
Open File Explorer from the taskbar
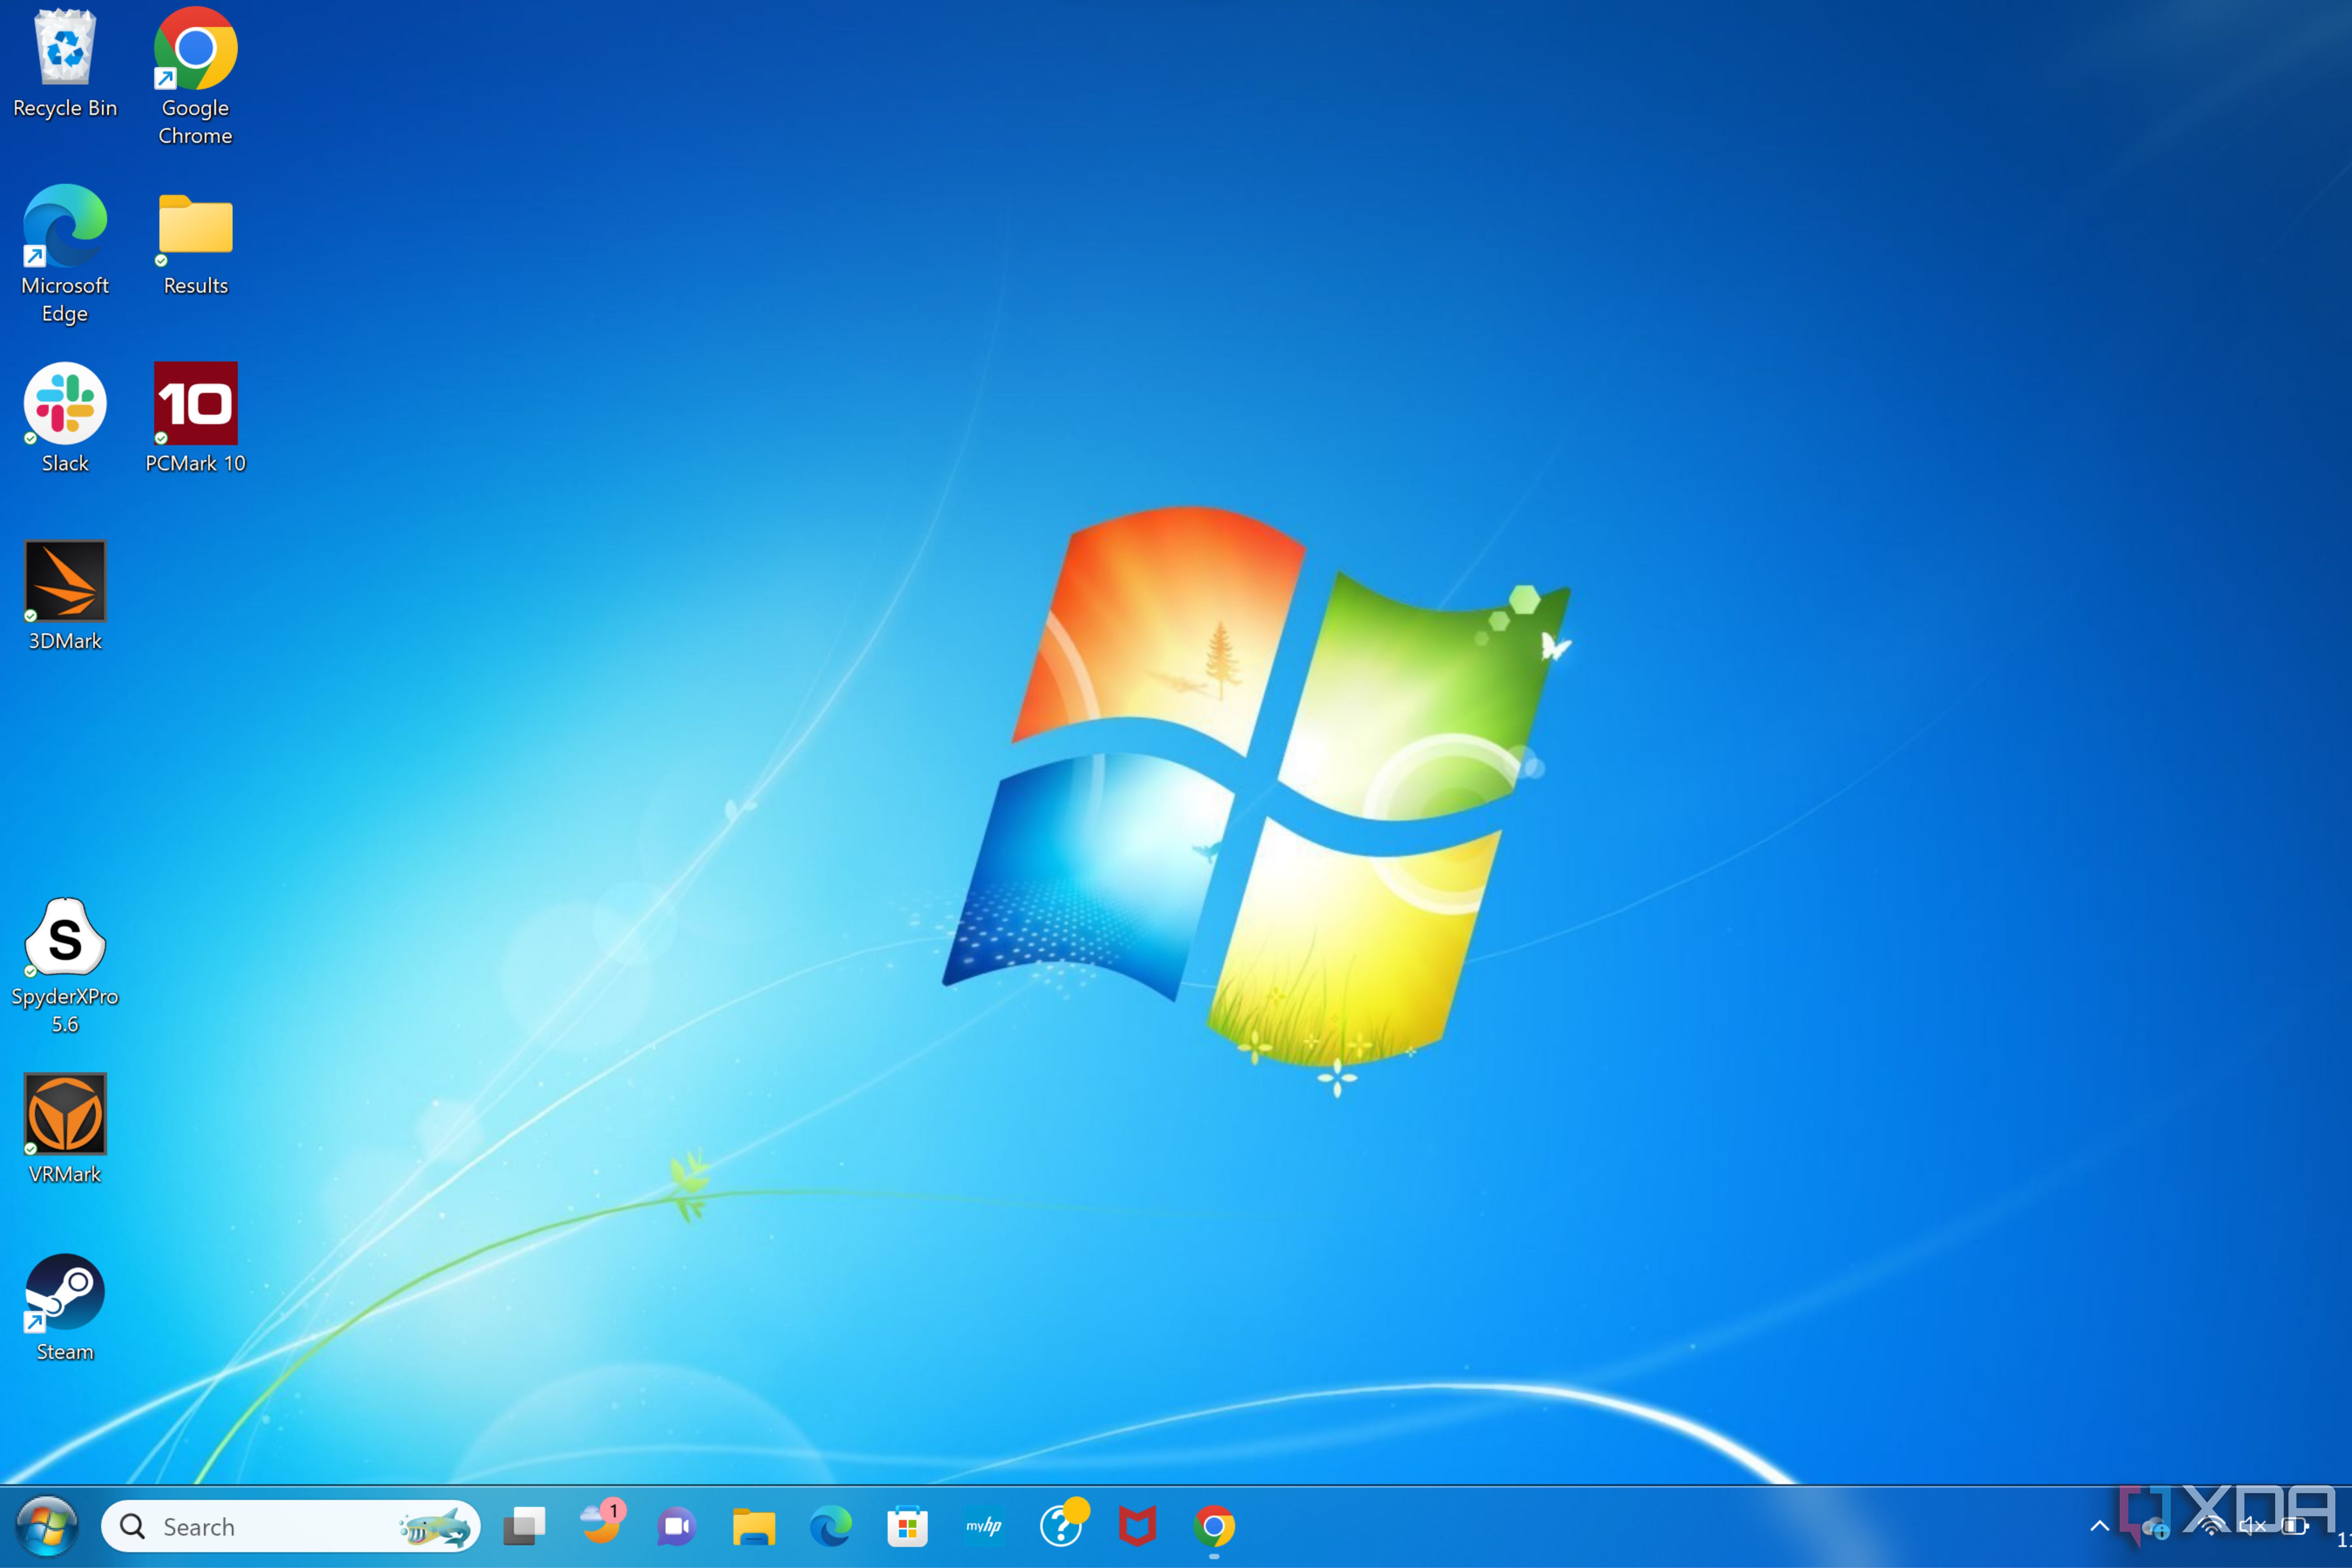click(753, 1526)
